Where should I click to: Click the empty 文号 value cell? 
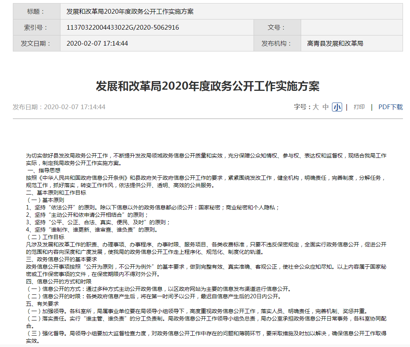tap(351, 28)
